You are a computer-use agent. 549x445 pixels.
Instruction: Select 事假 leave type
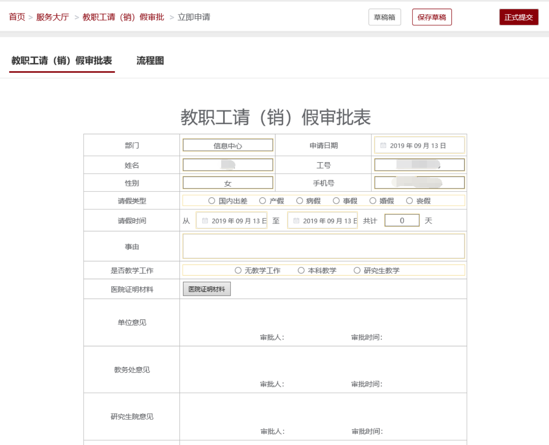coord(336,201)
